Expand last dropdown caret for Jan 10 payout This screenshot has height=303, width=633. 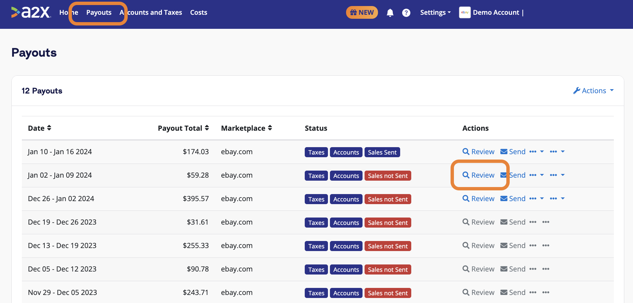click(563, 151)
